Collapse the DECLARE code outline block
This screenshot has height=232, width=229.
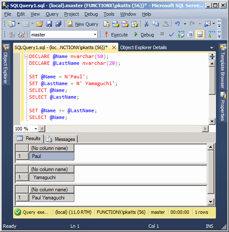[x=26, y=56]
